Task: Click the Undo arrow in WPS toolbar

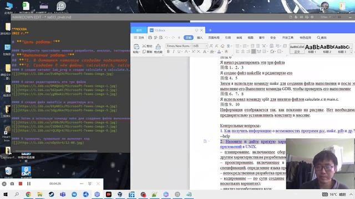Action: point(166,38)
